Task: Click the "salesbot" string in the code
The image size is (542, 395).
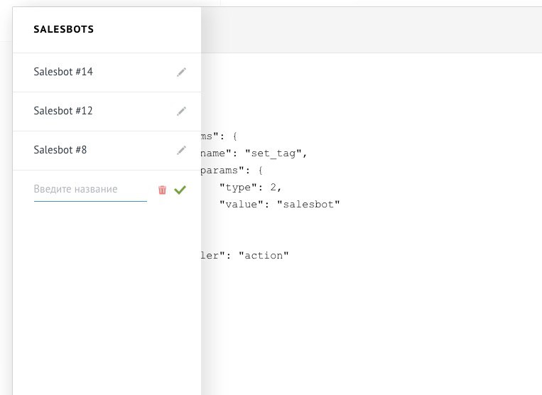Action: (x=308, y=204)
